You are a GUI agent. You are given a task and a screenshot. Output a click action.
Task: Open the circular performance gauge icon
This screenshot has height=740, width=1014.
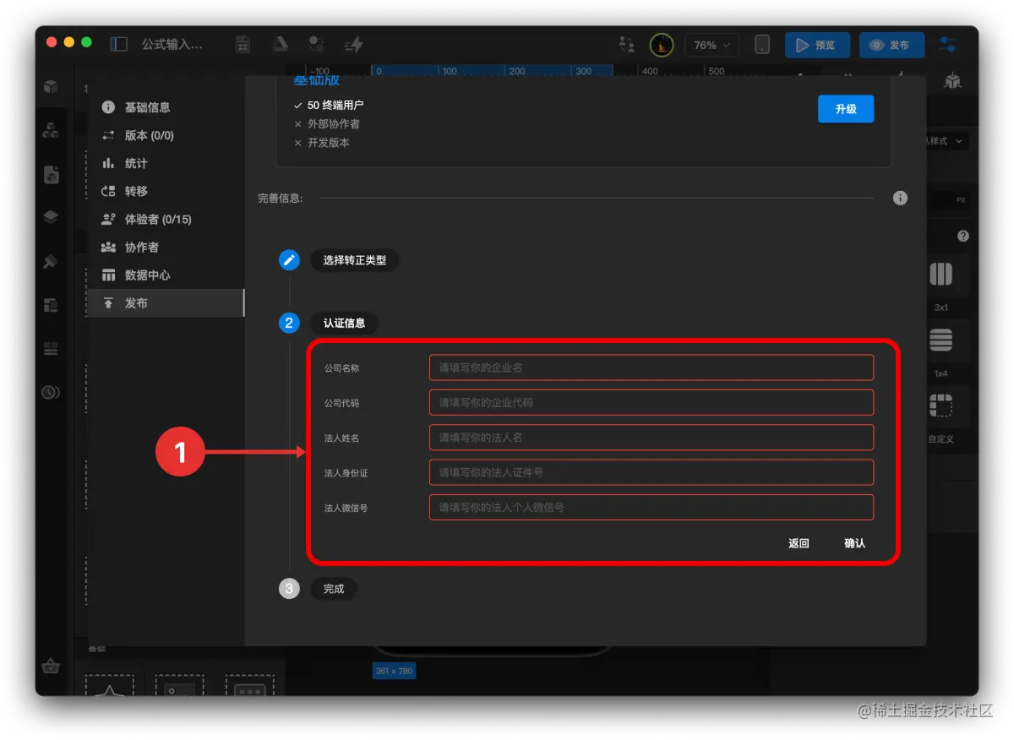(x=661, y=45)
